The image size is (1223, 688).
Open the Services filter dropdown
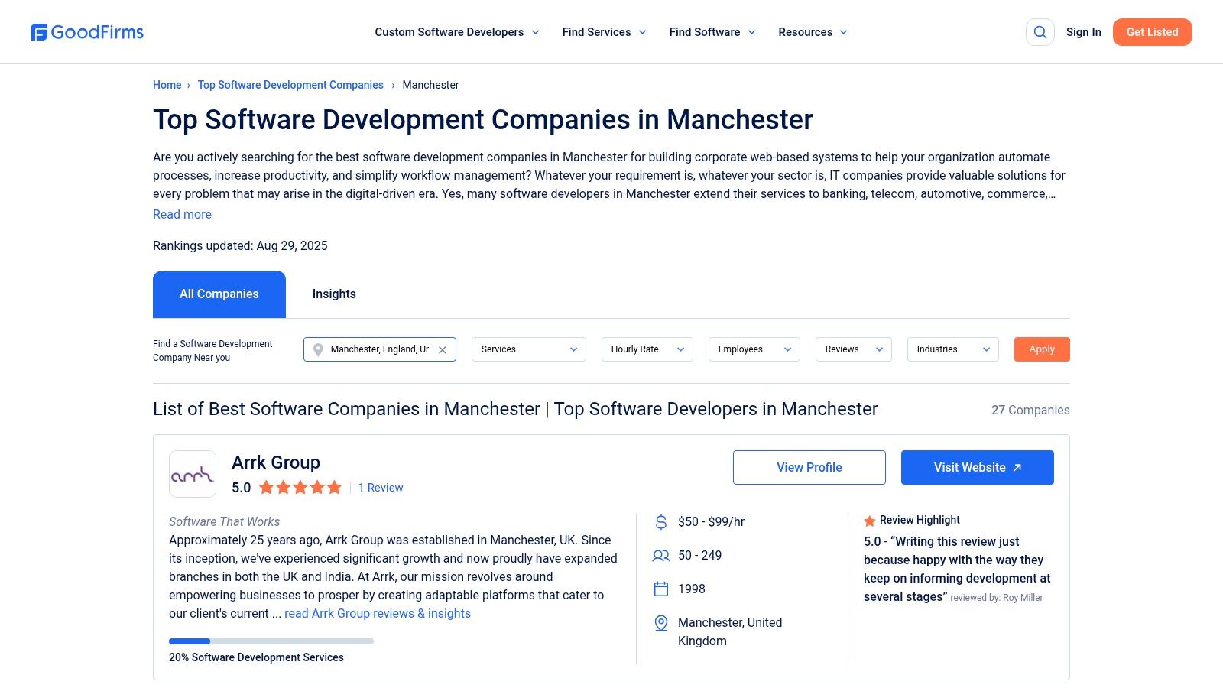(529, 349)
